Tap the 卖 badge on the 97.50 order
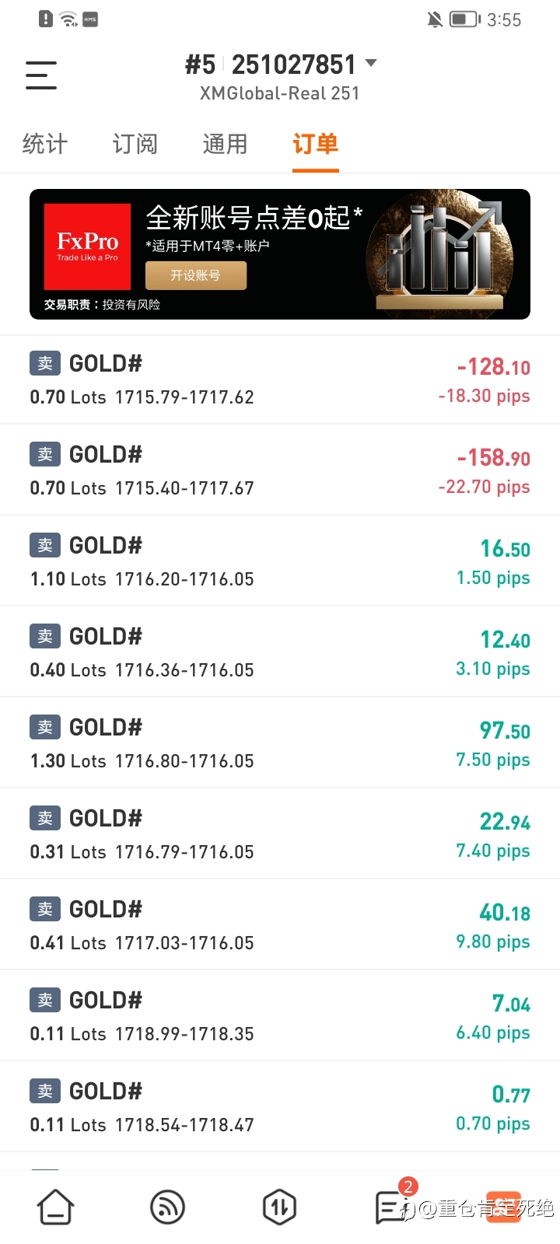 pos(45,727)
